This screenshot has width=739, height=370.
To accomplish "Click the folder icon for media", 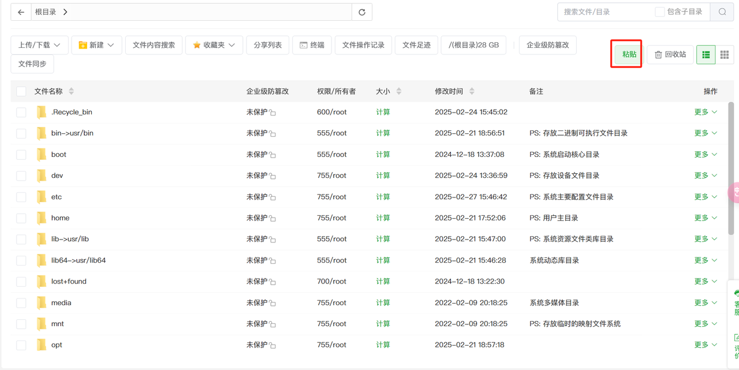I will pyautogui.click(x=42, y=302).
